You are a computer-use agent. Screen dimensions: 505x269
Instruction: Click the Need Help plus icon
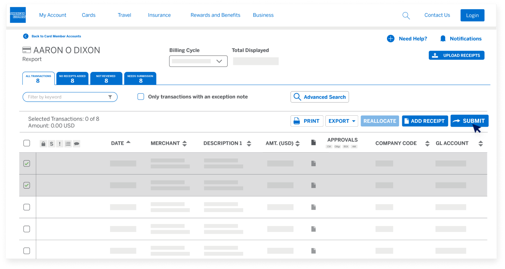(x=390, y=39)
